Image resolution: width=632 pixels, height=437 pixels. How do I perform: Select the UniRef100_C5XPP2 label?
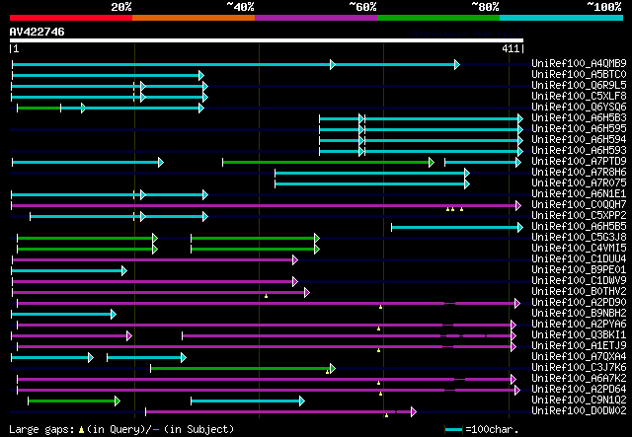[x=579, y=216]
